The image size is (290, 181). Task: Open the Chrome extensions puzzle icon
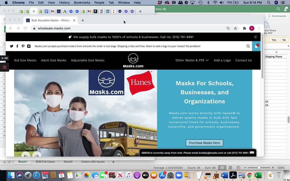[x=244, y=28]
